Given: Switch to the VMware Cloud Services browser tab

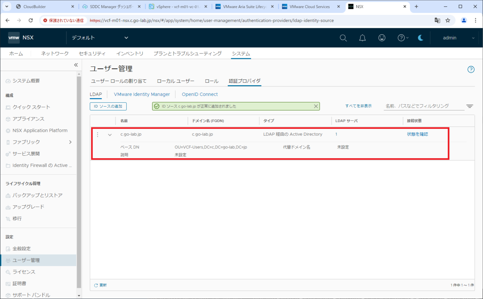Looking at the screenshot, I should pyautogui.click(x=310, y=6).
